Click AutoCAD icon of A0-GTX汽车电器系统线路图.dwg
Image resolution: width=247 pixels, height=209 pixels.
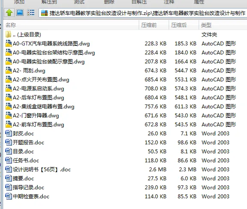pyautogui.click(x=9, y=43)
